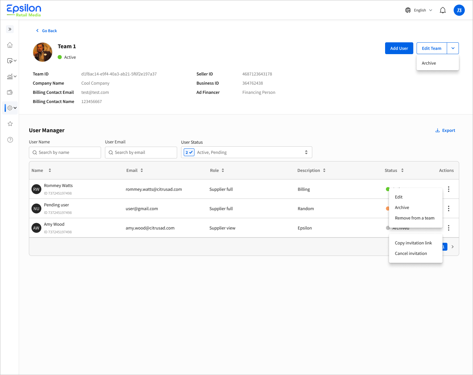Open the English language dropdown
The image size is (473, 375).
coord(418,10)
